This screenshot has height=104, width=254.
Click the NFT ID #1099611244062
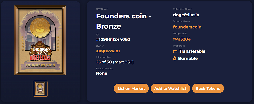click(113, 39)
